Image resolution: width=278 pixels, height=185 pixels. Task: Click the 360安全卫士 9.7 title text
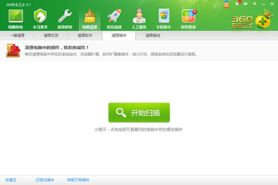coord(18,5)
